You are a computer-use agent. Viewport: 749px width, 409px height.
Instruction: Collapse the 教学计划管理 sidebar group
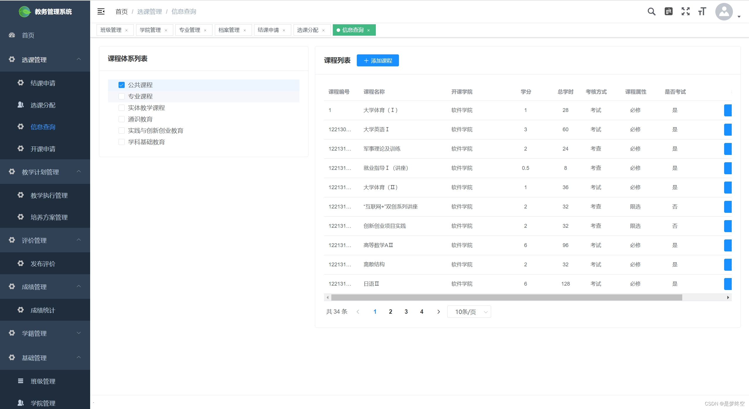pos(45,172)
